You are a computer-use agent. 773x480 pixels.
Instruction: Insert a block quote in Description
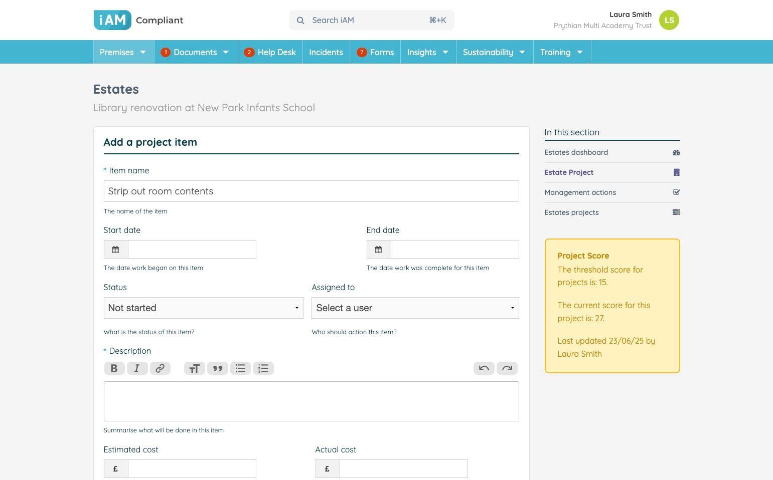[218, 369]
